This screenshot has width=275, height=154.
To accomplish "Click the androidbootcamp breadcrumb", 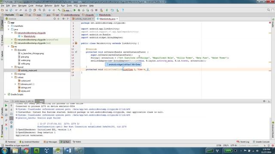I will pyautogui.click(x=70, y=15).
